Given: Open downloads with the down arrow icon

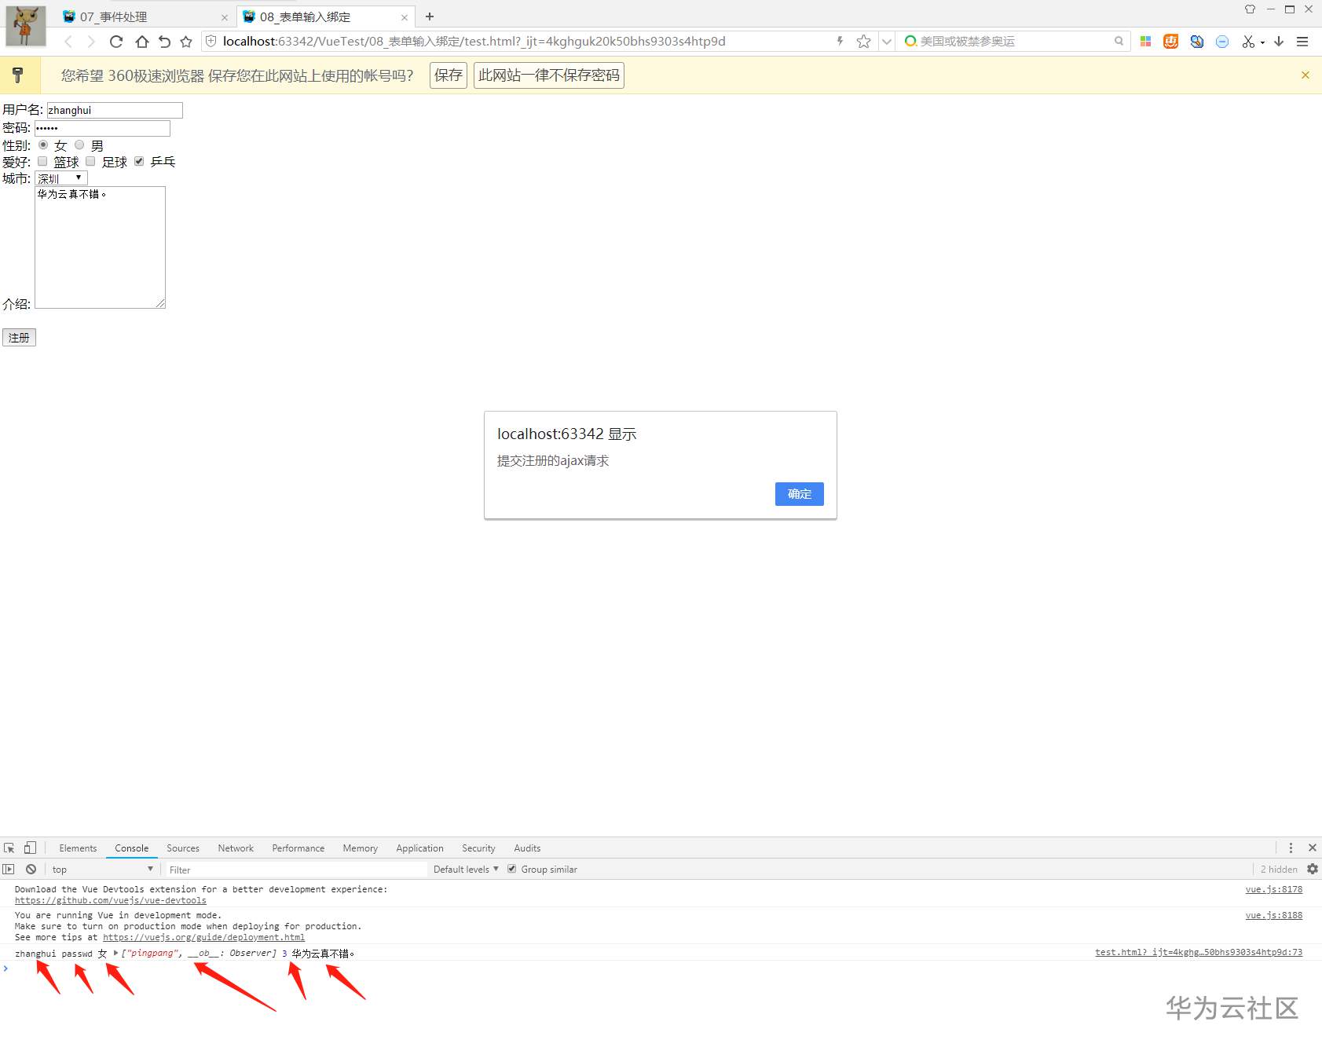Looking at the screenshot, I should click(1279, 42).
